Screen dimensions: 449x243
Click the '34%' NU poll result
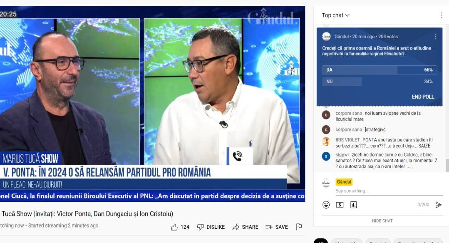tap(428, 82)
